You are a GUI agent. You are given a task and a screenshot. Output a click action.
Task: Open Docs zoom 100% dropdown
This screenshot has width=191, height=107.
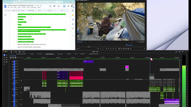(x=23, y=11)
